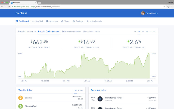Click the Tools briefcase icon

(x=62, y=21)
